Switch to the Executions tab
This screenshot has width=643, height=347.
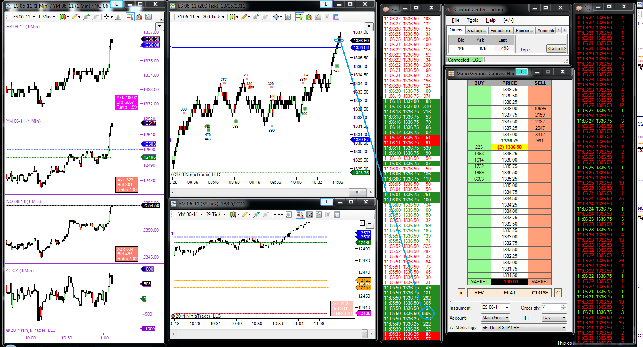(501, 31)
